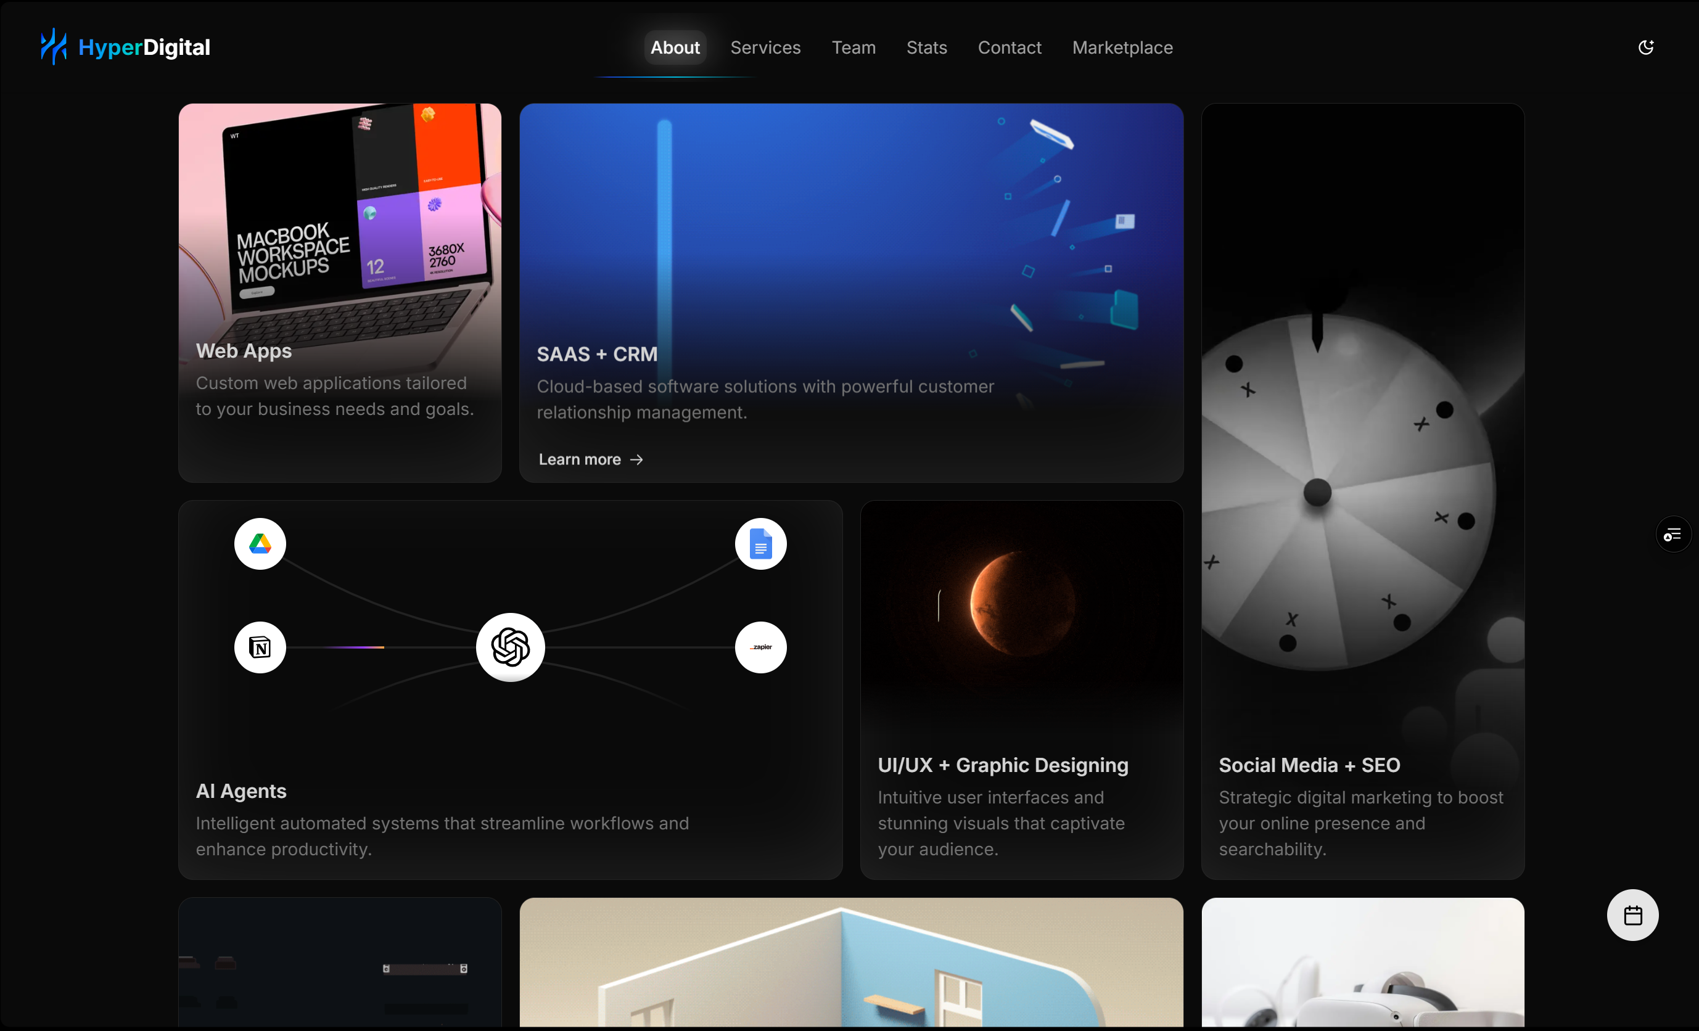Click the central OpenAI logo icon
This screenshot has height=1031, width=1699.
[510, 647]
